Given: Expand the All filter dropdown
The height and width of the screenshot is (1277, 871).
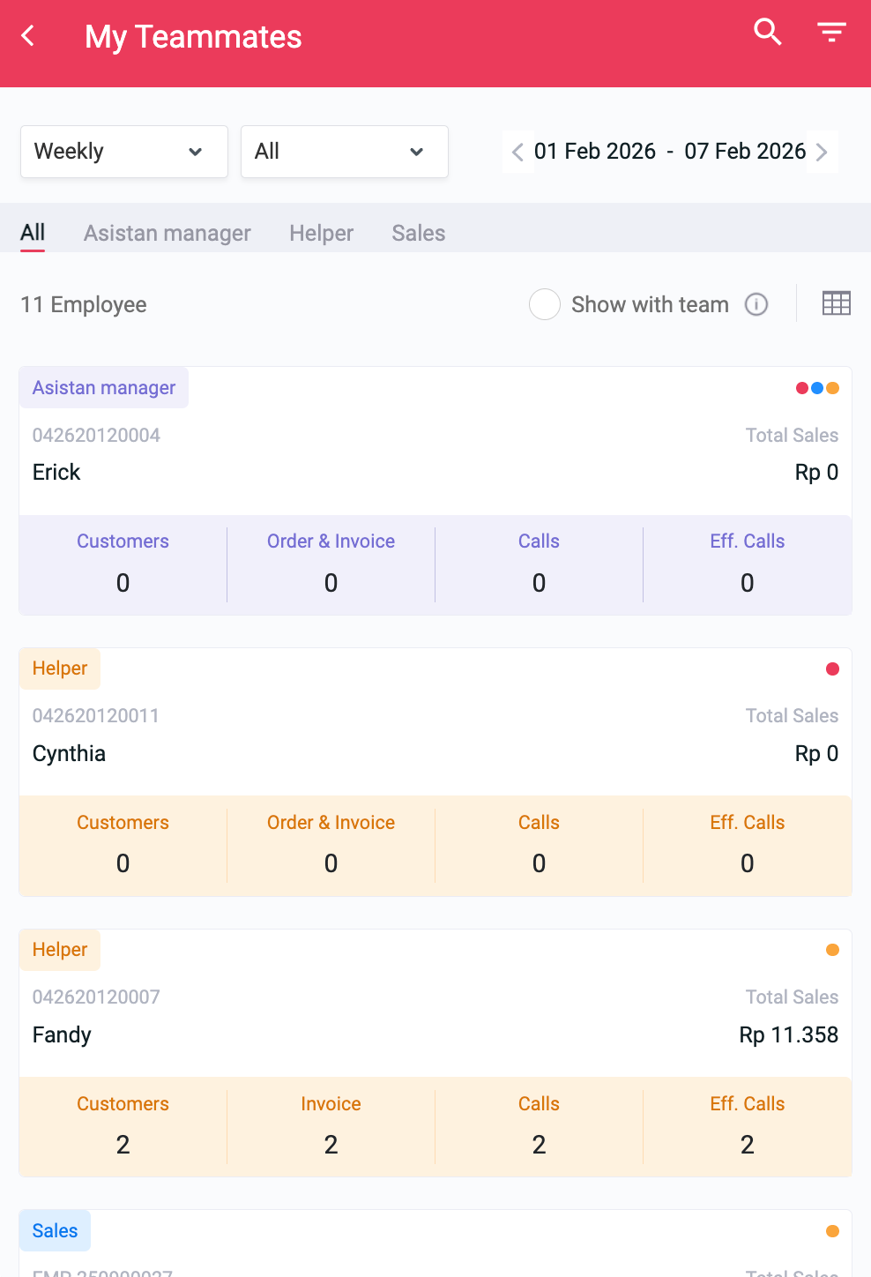Looking at the screenshot, I should click(345, 152).
